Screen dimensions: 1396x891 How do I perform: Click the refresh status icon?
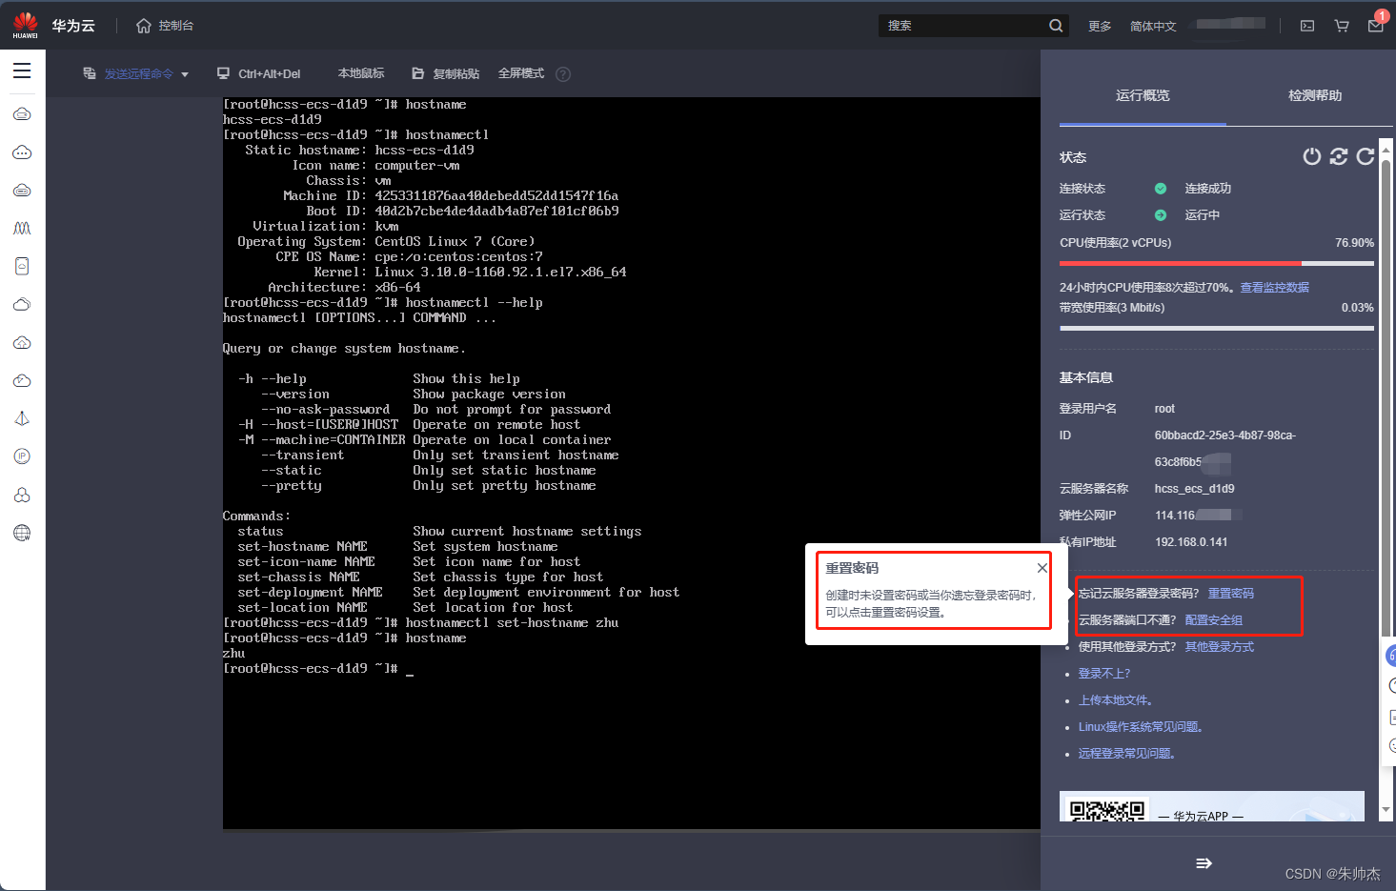point(1366,156)
